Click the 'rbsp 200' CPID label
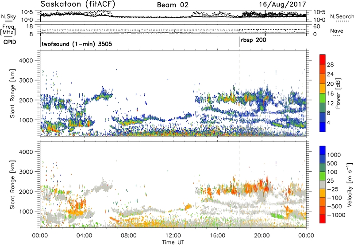354x245 pixels. 254,40
